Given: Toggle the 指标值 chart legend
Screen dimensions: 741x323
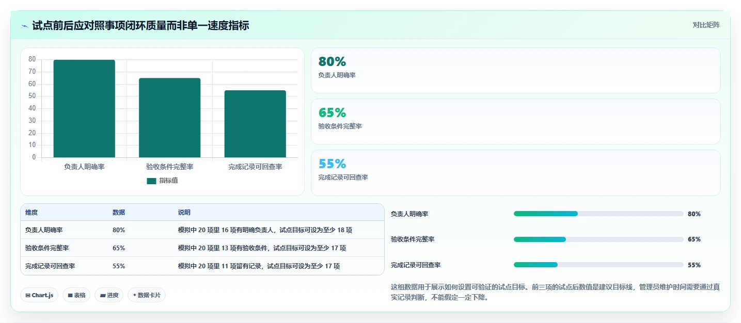Looking at the screenshot, I should coord(163,181).
